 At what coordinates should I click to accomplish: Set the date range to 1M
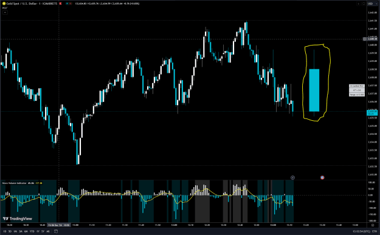tap(15, 231)
